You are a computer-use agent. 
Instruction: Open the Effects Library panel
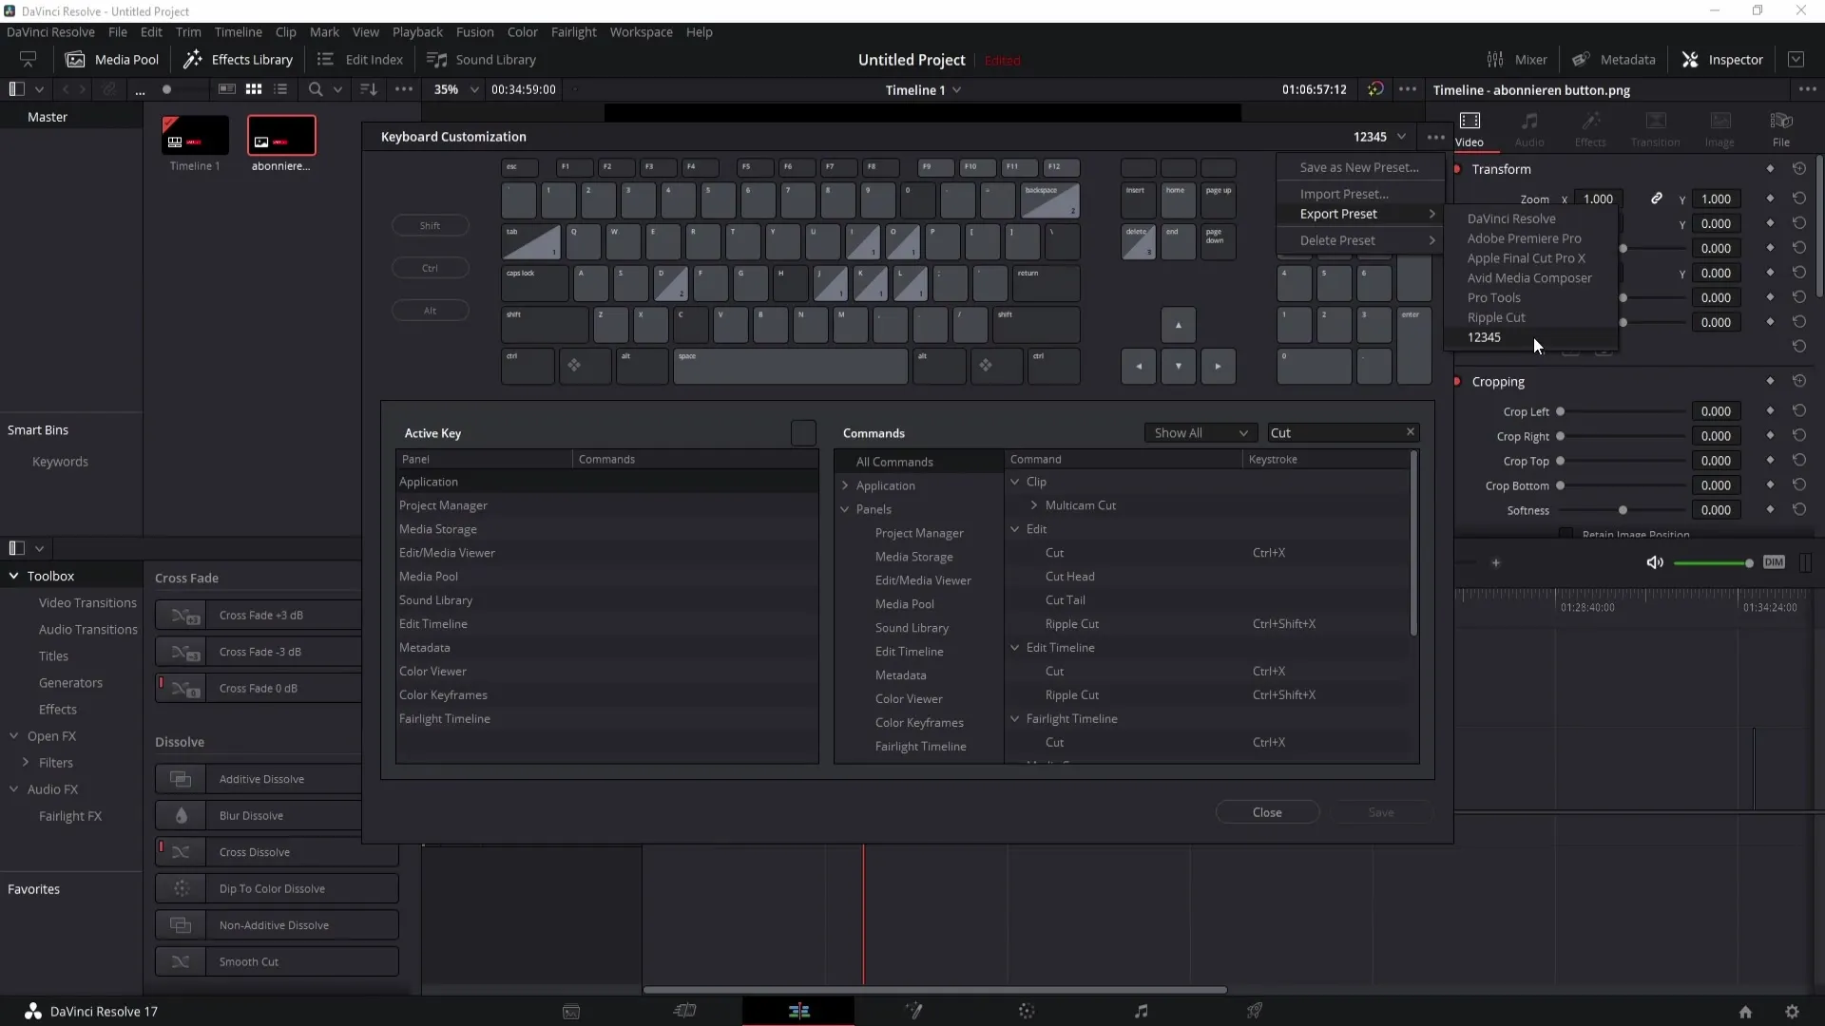pyautogui.click(x=239, y=59)
